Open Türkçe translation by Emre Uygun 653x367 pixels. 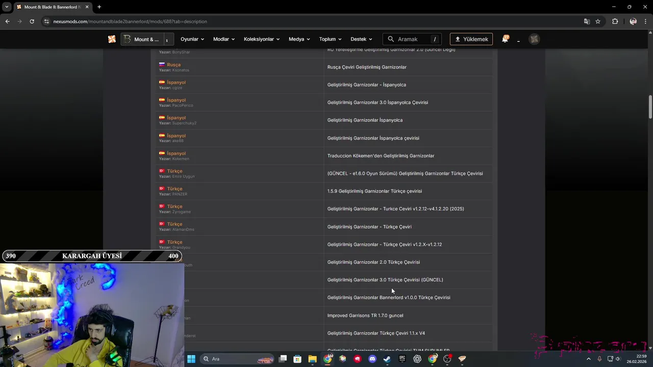(174, 171)
